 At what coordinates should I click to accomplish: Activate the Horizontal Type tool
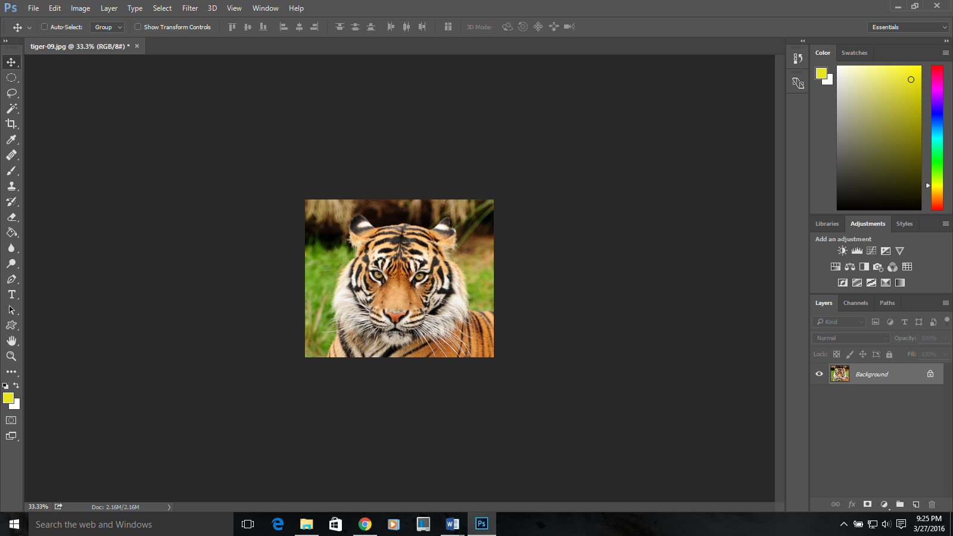12,294
